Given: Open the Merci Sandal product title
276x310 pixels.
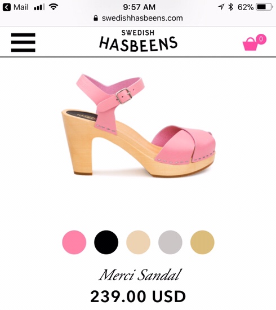Looking at the screenshot, I should pos(140,275).
